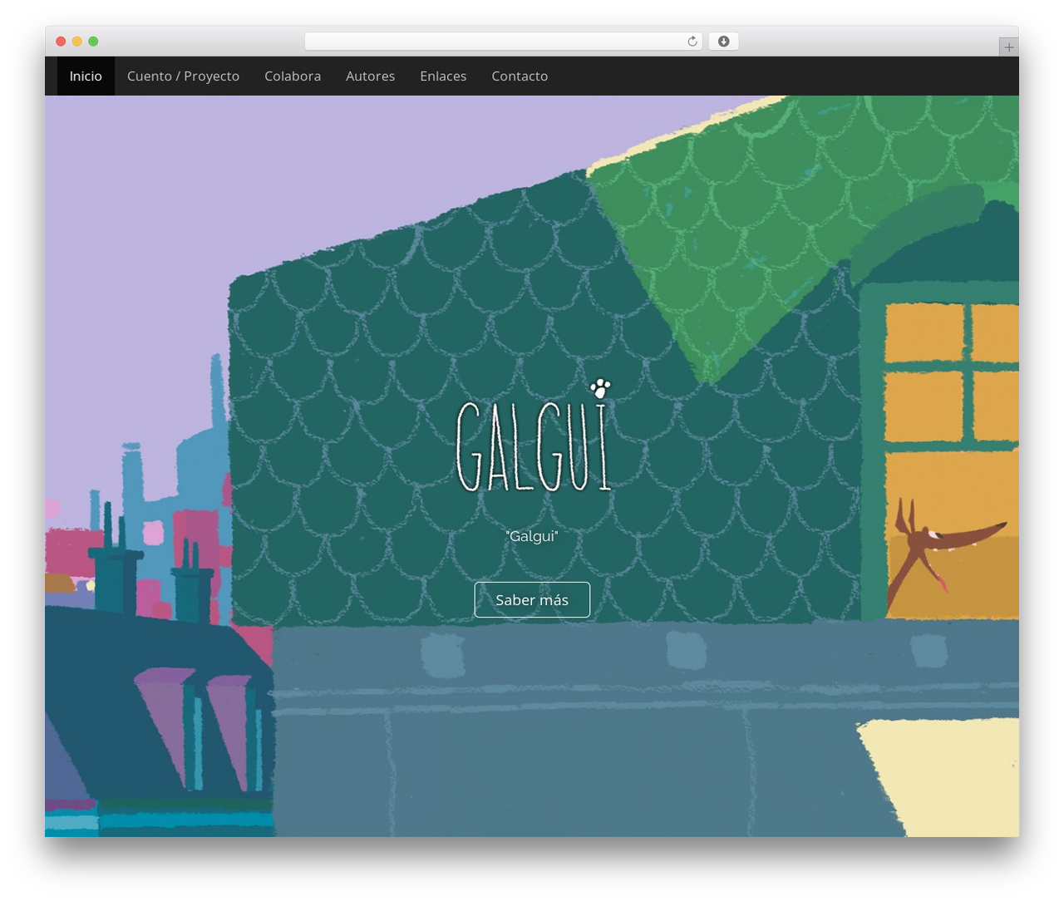
Task: Go to Cuento / Proyecto page
Action: pos(183,76)
